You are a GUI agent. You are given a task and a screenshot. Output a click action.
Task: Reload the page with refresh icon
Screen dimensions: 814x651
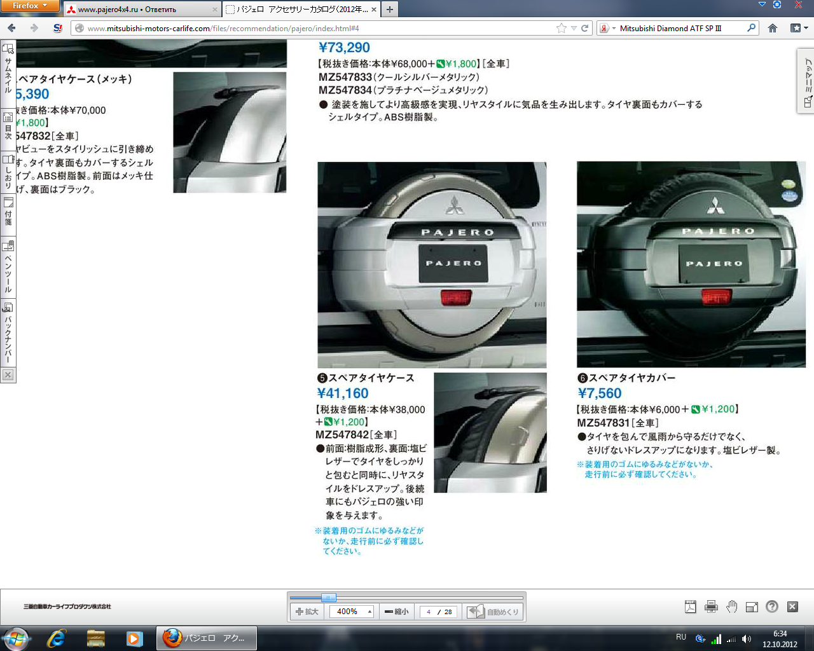[x=584, y=28]
